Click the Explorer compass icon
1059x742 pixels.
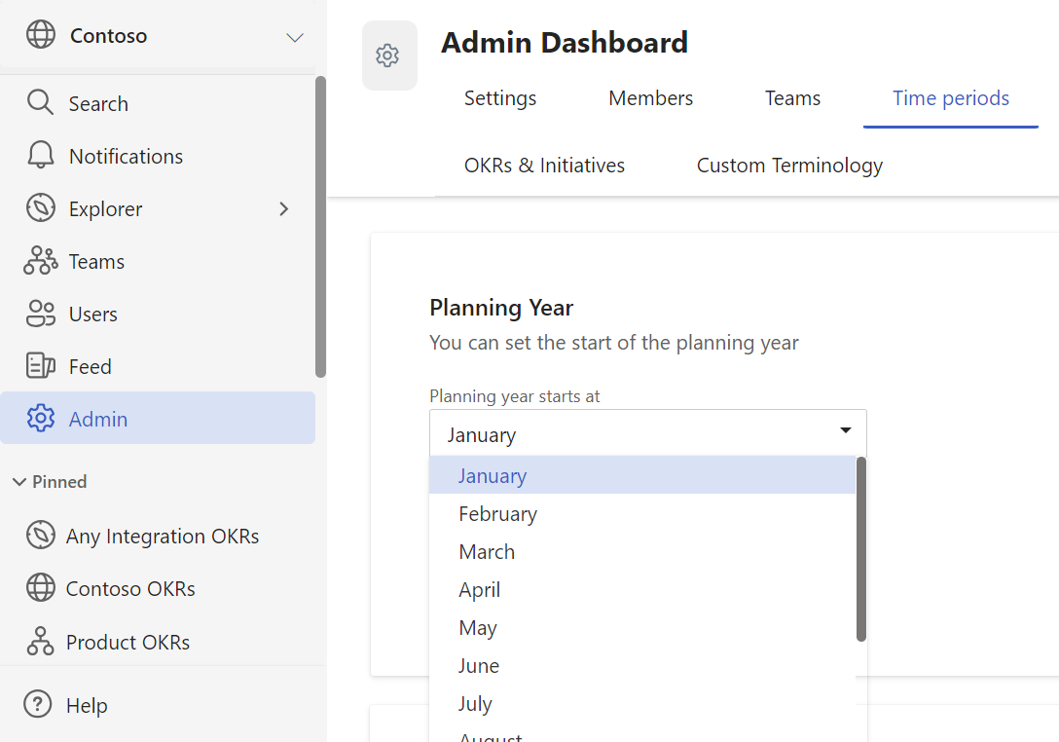click(40, 208)
